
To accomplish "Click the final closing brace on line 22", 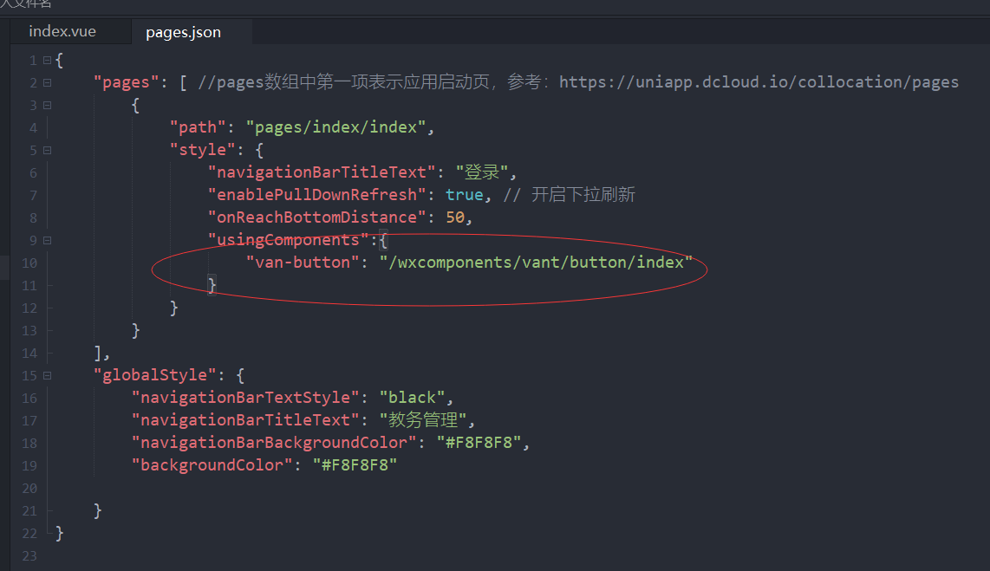I will 59,533.
